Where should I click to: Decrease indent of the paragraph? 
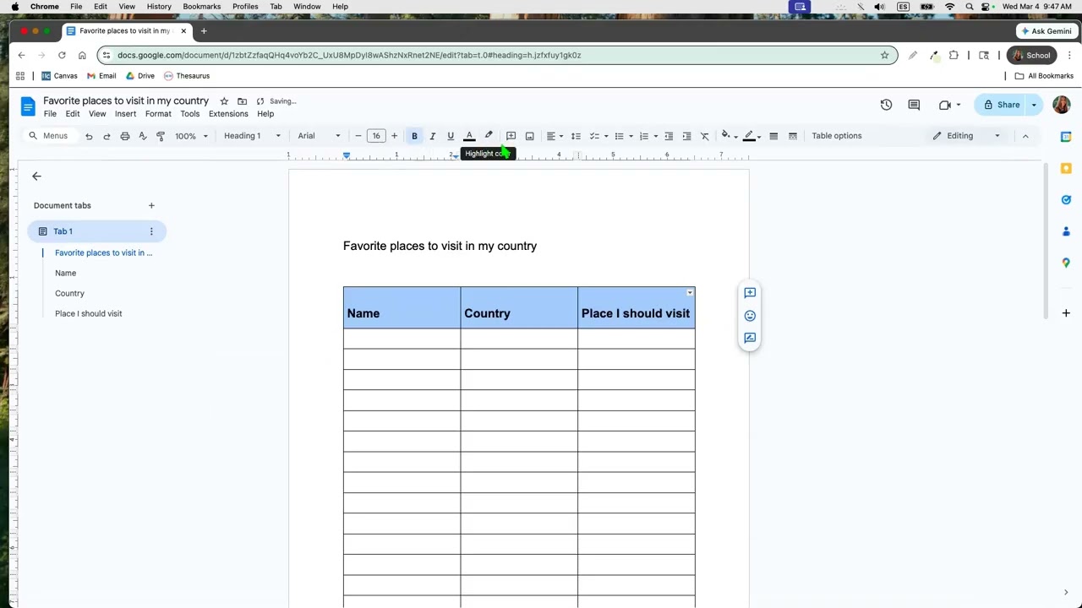click(669, 136)
